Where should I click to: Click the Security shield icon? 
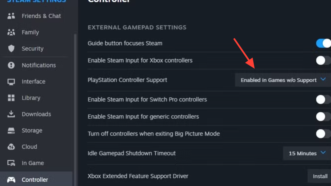(x=11, y=49)
